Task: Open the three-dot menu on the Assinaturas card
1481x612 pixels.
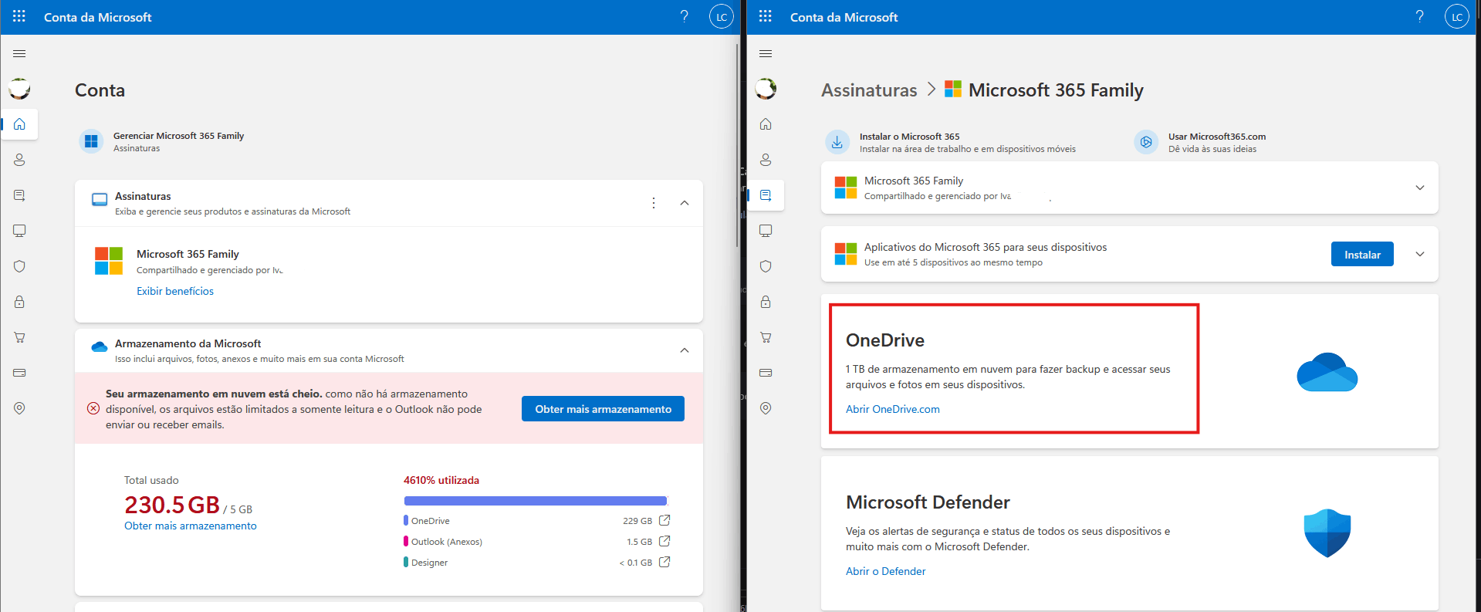Action: click(654, 203)
